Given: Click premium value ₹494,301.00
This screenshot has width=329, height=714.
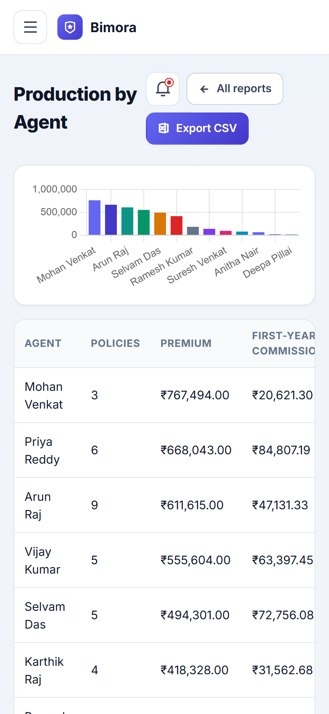Looking at the screenshot, I should pyautogui.click(x=195, y=615).
